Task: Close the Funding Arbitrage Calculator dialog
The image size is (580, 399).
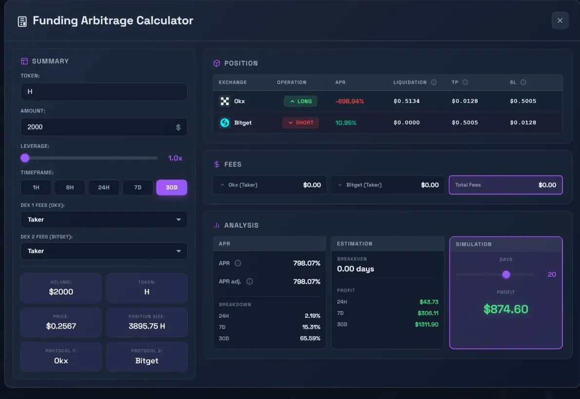Action: [x=560, y=20]
